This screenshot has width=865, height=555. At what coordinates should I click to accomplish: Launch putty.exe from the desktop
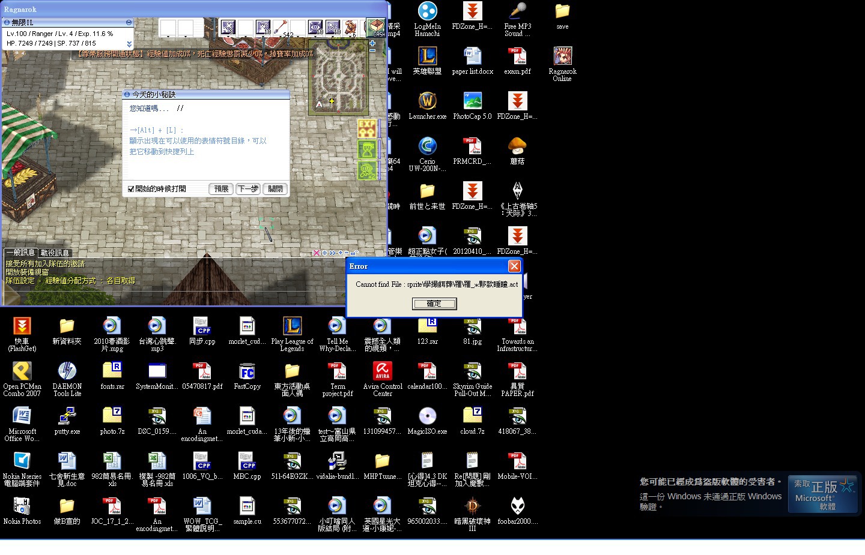pos(67,421)
